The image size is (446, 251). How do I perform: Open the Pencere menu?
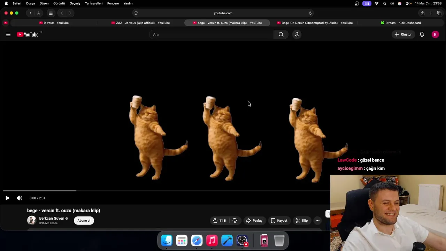[x=113, y=3]
